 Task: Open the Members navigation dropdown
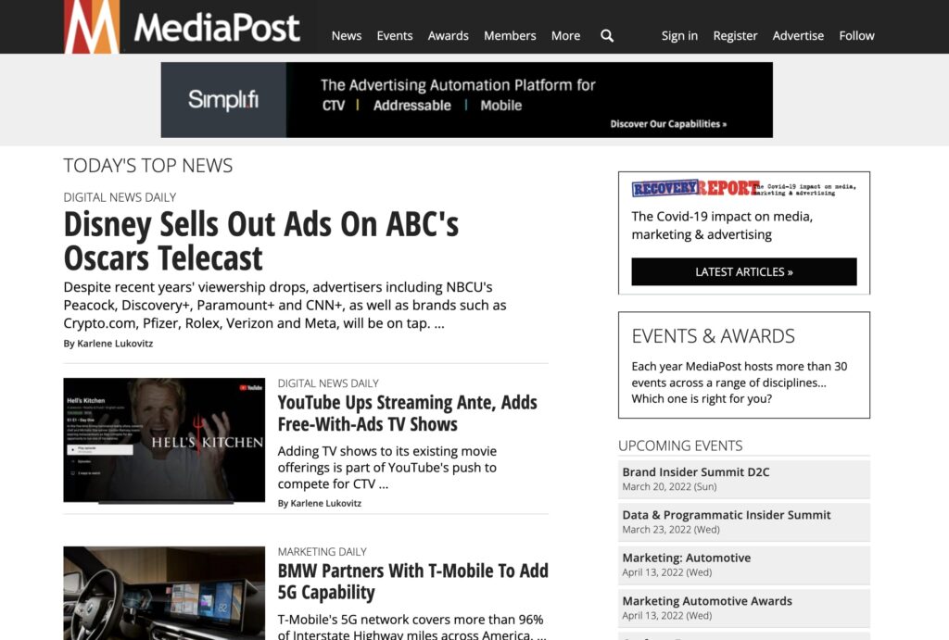pyautogui.click(x=510, y=36)
